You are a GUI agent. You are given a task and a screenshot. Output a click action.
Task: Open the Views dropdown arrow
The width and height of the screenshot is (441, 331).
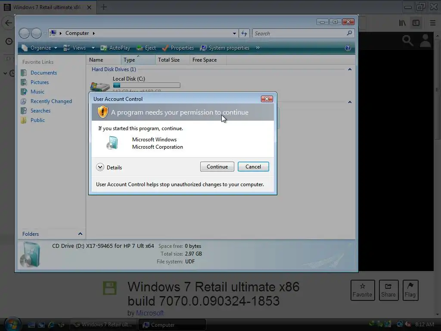93,48
